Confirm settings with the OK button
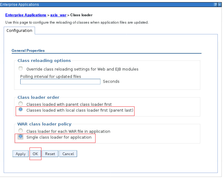223x180 pixels. coord(35,154)
